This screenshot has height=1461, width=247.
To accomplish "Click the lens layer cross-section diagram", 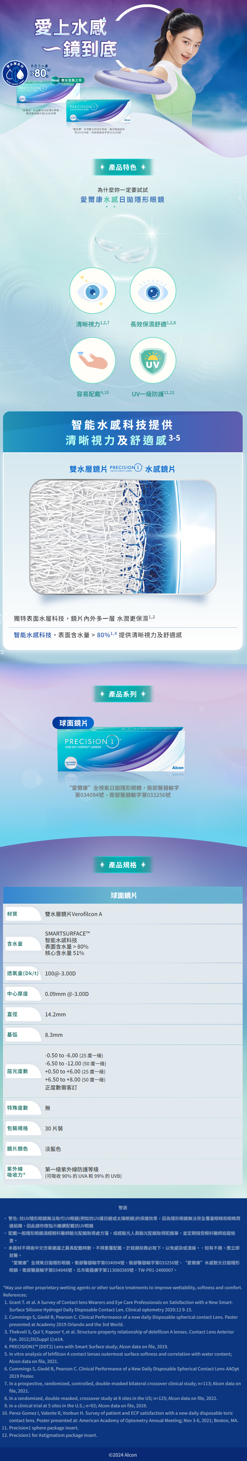I will tap(122, 537).
